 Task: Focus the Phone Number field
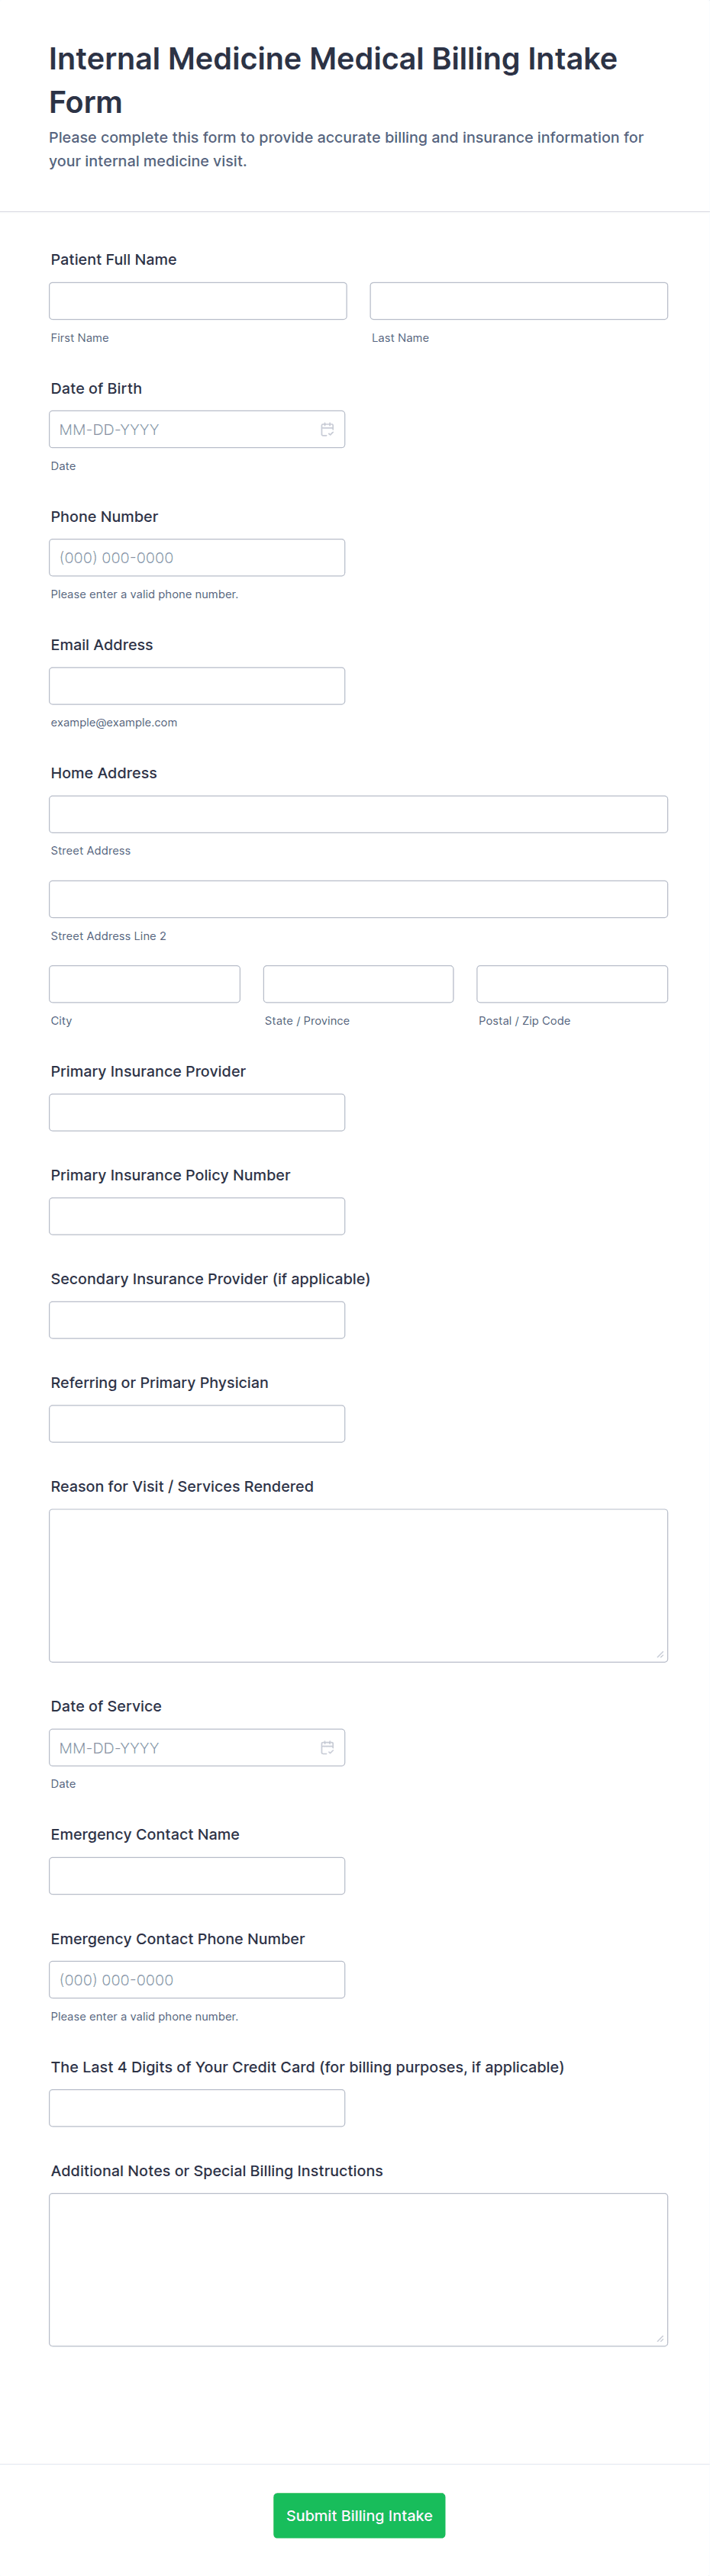(x=197, y=557)
